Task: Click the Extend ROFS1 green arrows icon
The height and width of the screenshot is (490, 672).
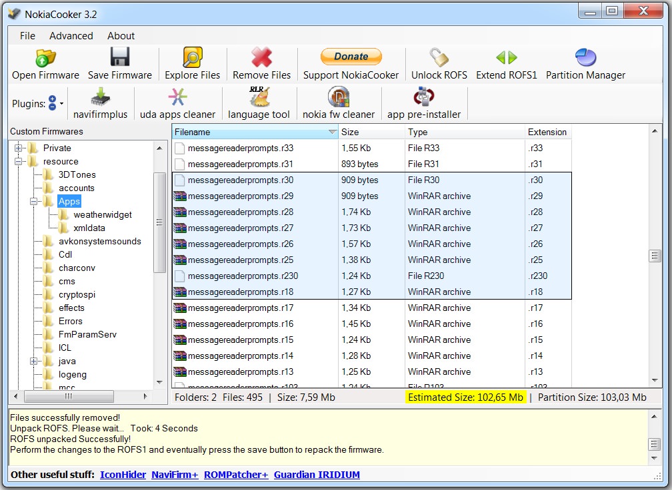Action: point(506,57)
